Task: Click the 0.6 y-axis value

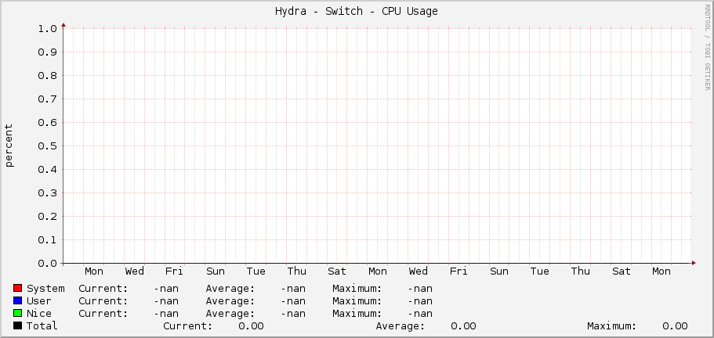Action: tap(47, 123)
